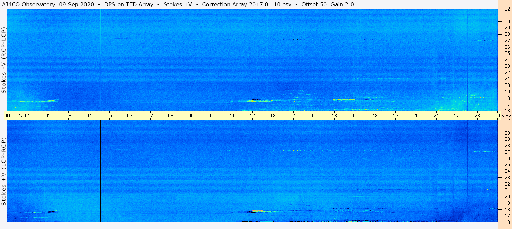The height and width of the screenshot is (229, 512).
Task: Click the 01 hour label beside UTC
Action: (x=28, y=116)
